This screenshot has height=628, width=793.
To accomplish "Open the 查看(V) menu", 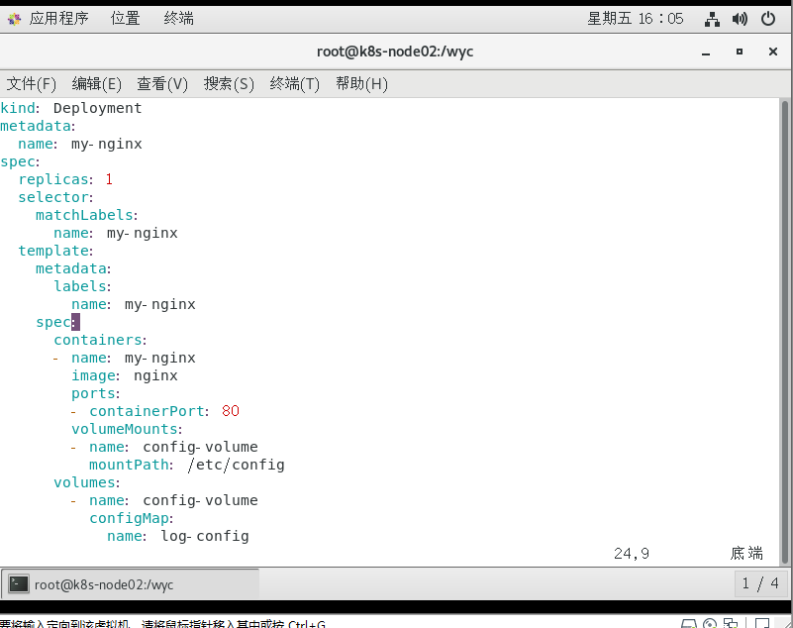I will click(162, 83).
